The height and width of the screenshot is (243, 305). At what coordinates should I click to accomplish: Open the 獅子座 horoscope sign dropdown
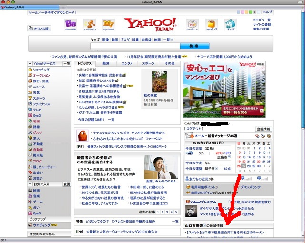click(216, 168)
